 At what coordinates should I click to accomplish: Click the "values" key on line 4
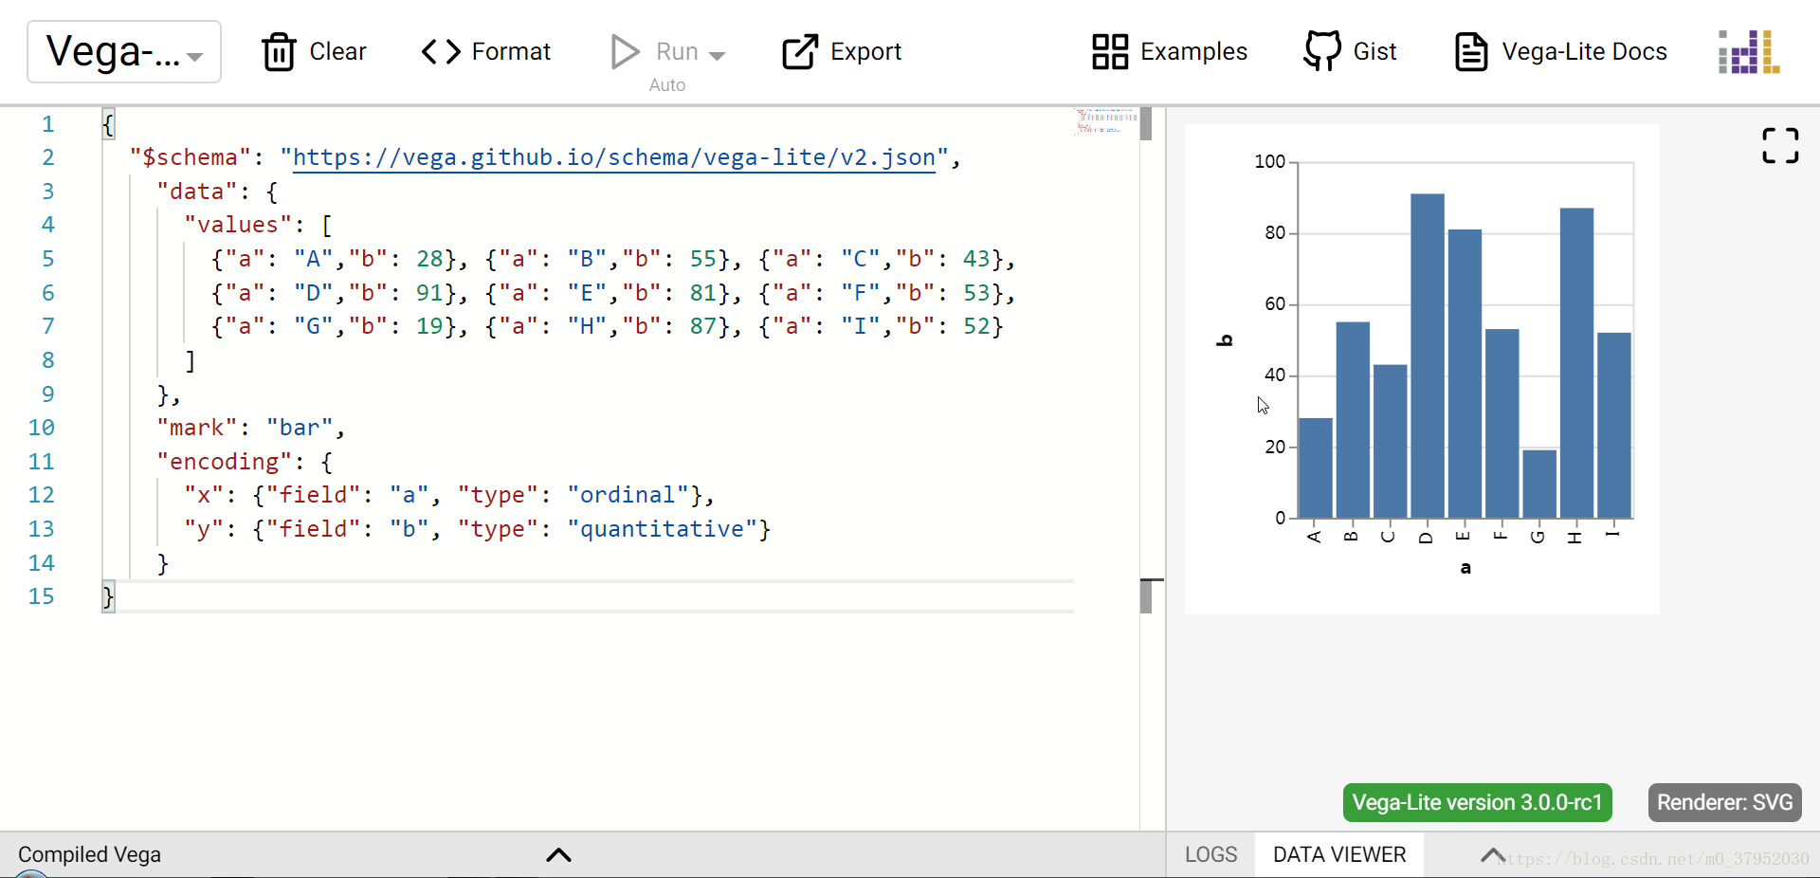[238, 225]
